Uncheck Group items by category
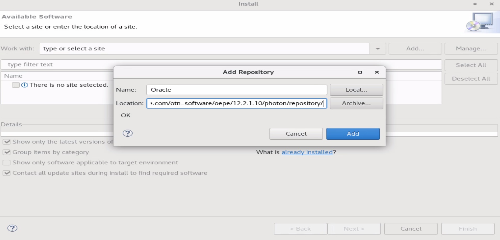Image resolution: width=500 pixels, height=240 pixels. click(7, 152)
